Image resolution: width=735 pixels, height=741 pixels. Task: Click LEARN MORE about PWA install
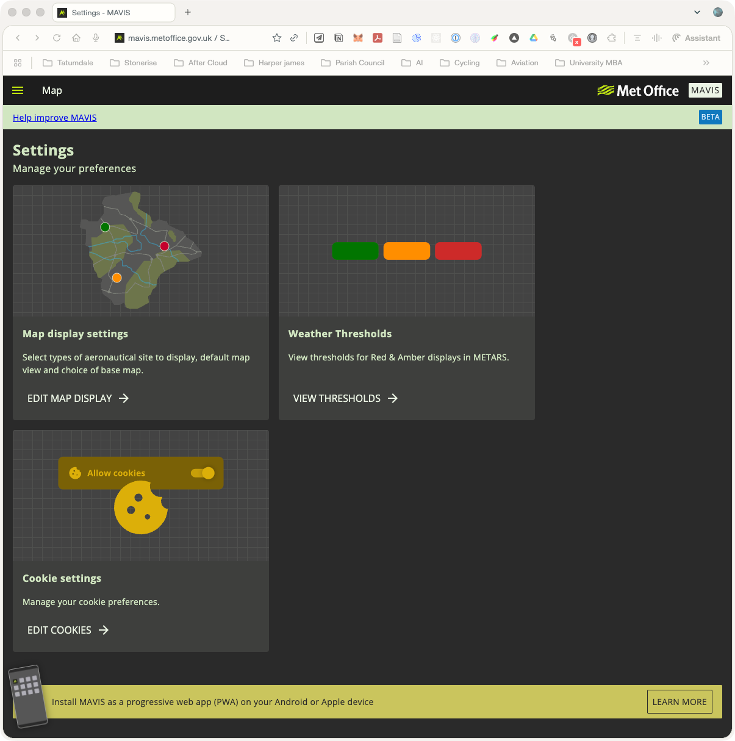point(679,702)
